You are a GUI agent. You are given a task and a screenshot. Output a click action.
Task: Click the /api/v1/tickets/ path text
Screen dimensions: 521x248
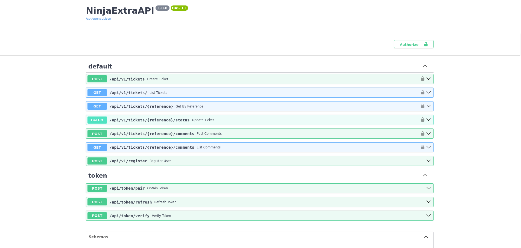point(128,93)
